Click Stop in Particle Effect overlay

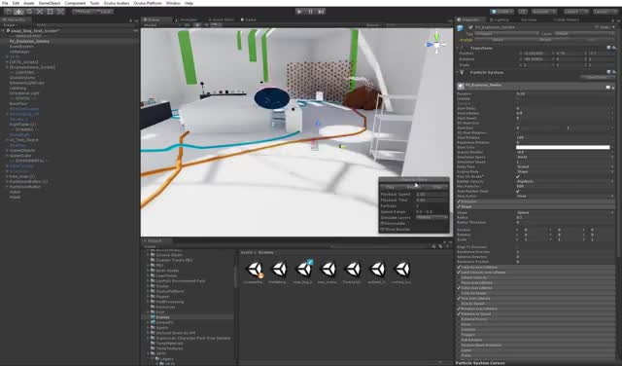pyautogui.click(x=436, y=187)
